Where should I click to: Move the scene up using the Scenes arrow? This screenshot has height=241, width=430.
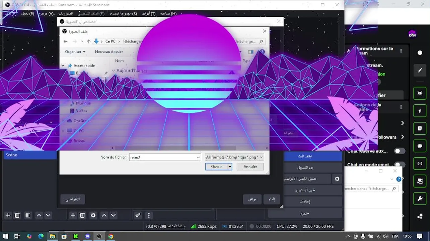click(x=39, y=215)
